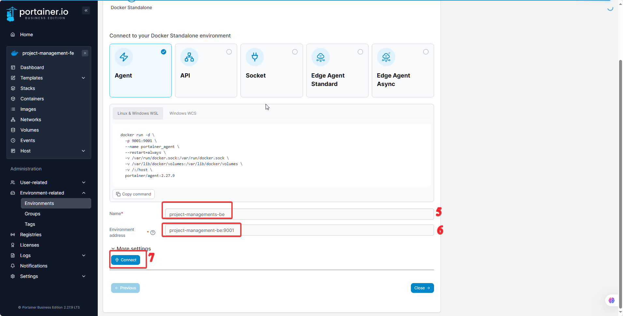Screen dimensions: 623x316
Task: Click the Images list icon
Action: coord(13,109)
